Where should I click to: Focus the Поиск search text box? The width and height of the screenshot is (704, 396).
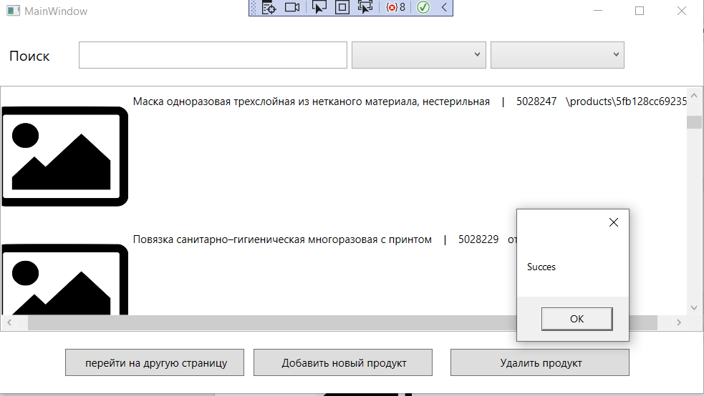(213, 55)
